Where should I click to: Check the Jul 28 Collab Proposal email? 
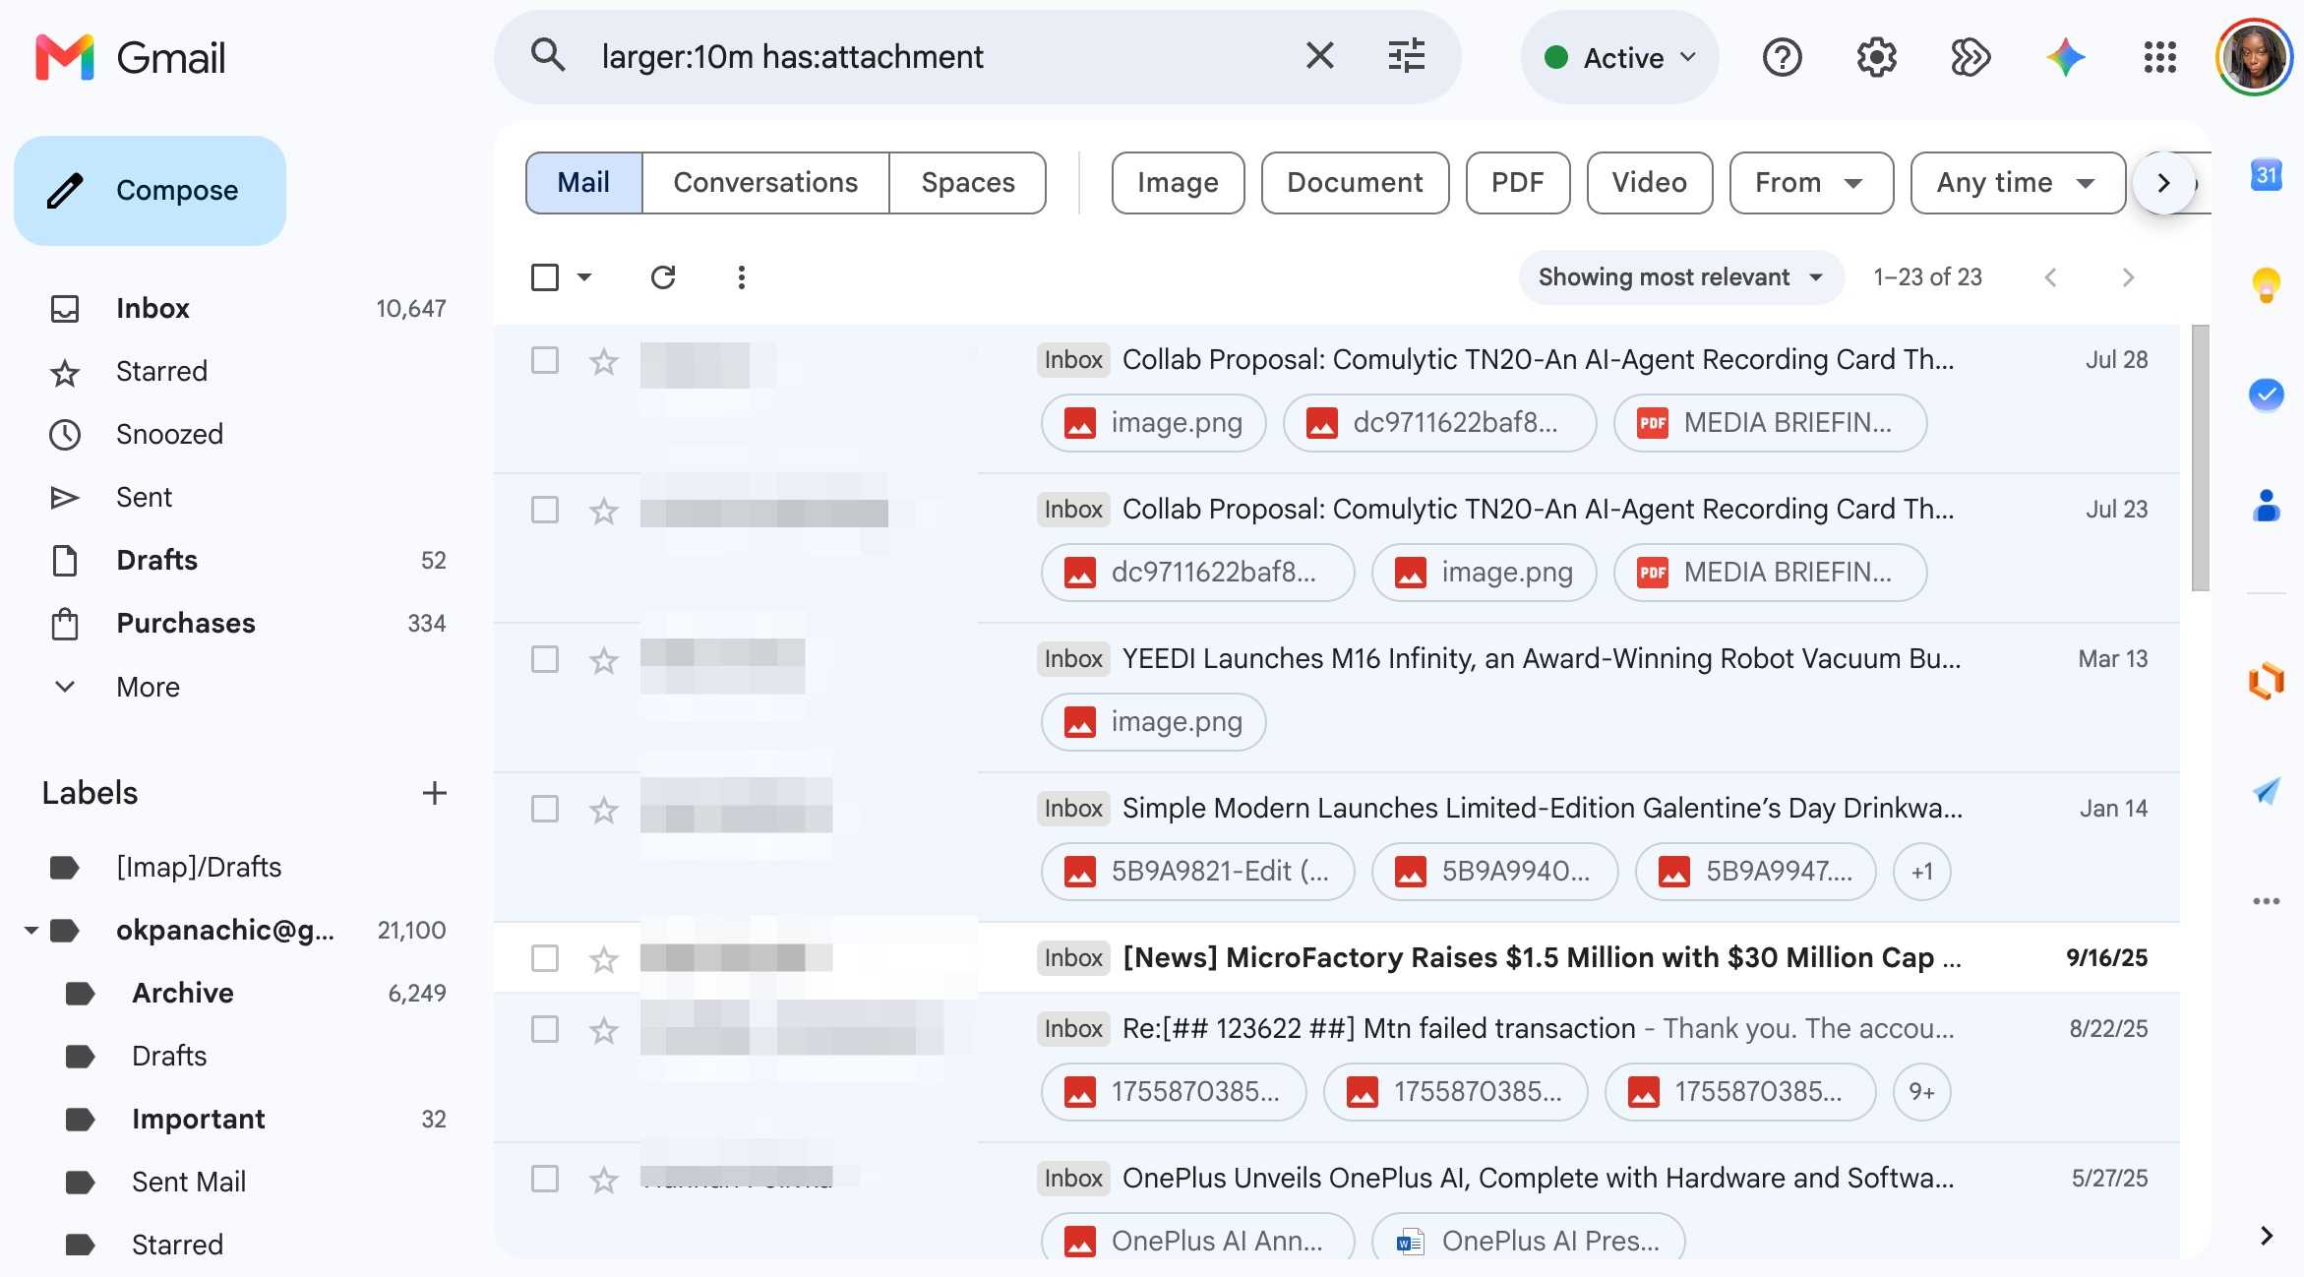(544, 360)
